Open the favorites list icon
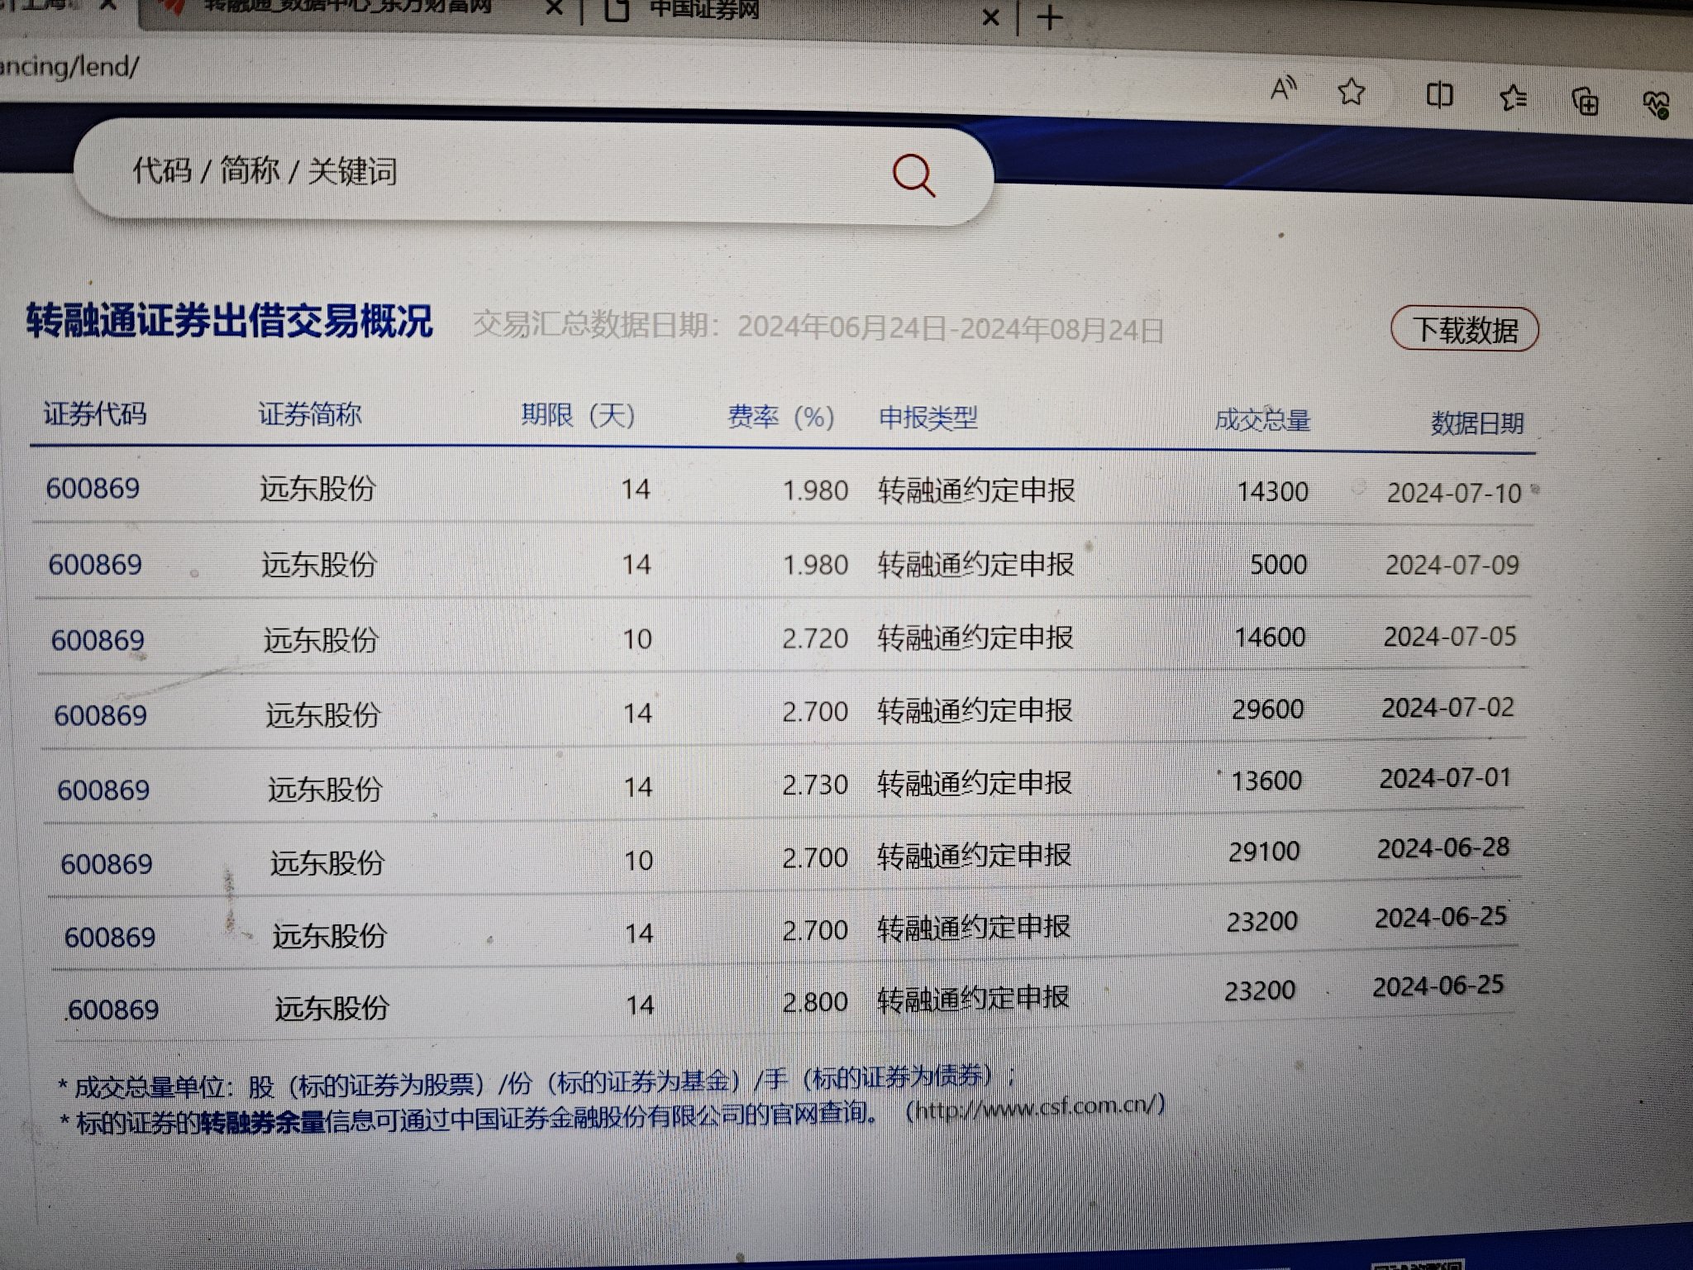Viewport: 1693px width, 1270px height. pyautogui.click(x=1513, y=98)
